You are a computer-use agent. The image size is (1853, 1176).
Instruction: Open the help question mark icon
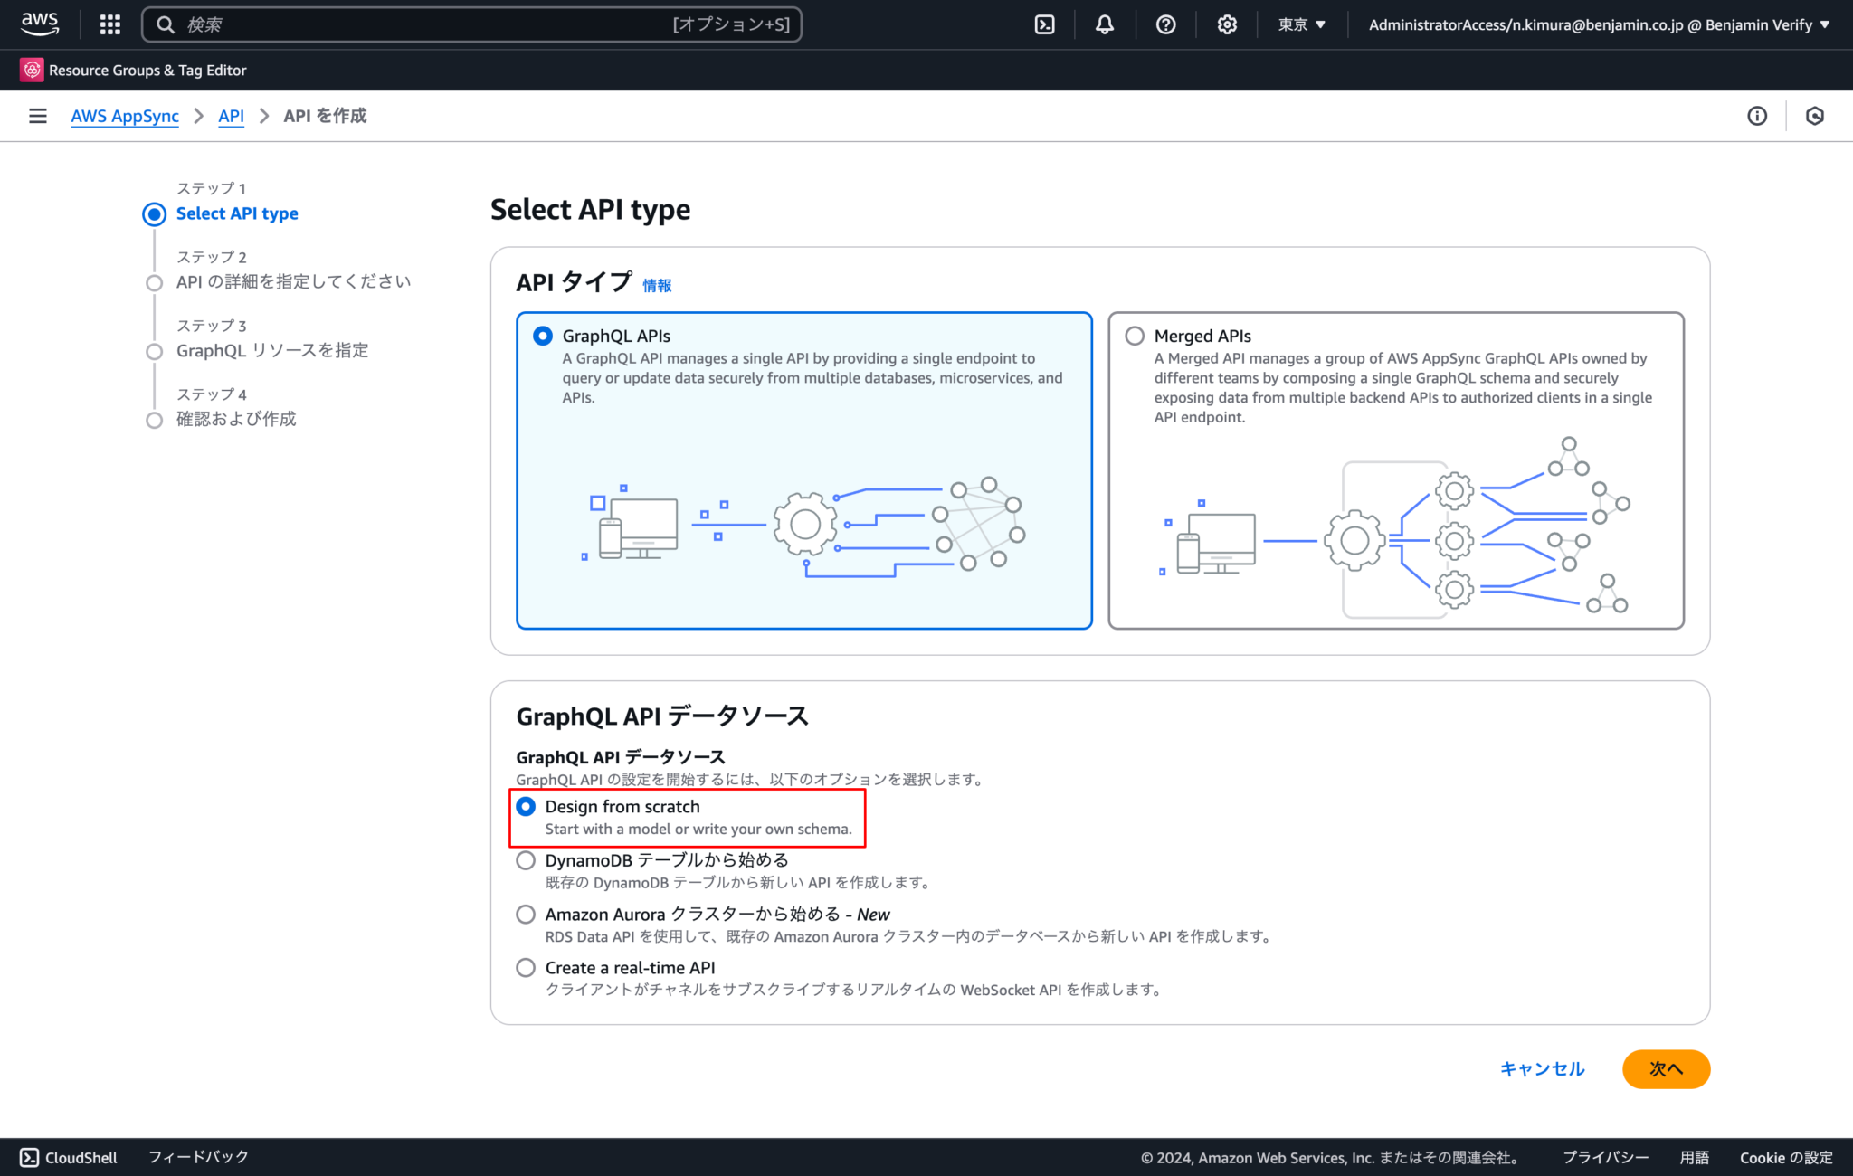(1165, 24)
